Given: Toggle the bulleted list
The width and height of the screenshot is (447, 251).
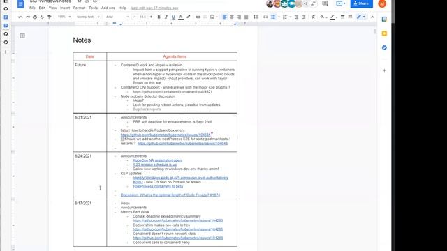Looking at the screenshot, I should click(273, 17).
